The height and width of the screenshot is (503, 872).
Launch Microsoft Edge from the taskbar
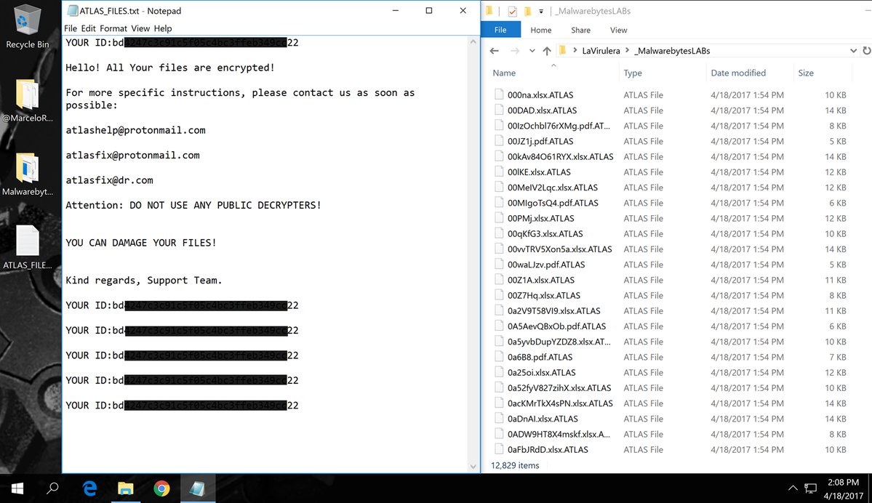click(89, 488)
